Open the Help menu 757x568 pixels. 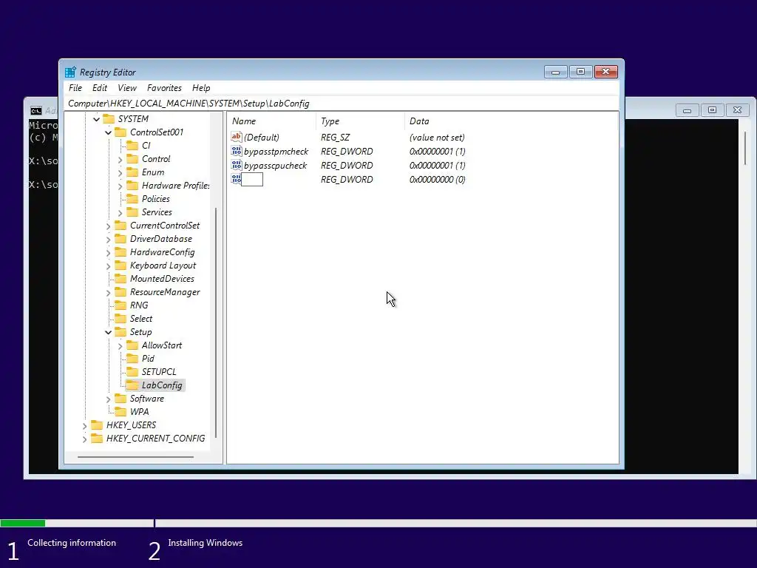(x=201, y=88)
